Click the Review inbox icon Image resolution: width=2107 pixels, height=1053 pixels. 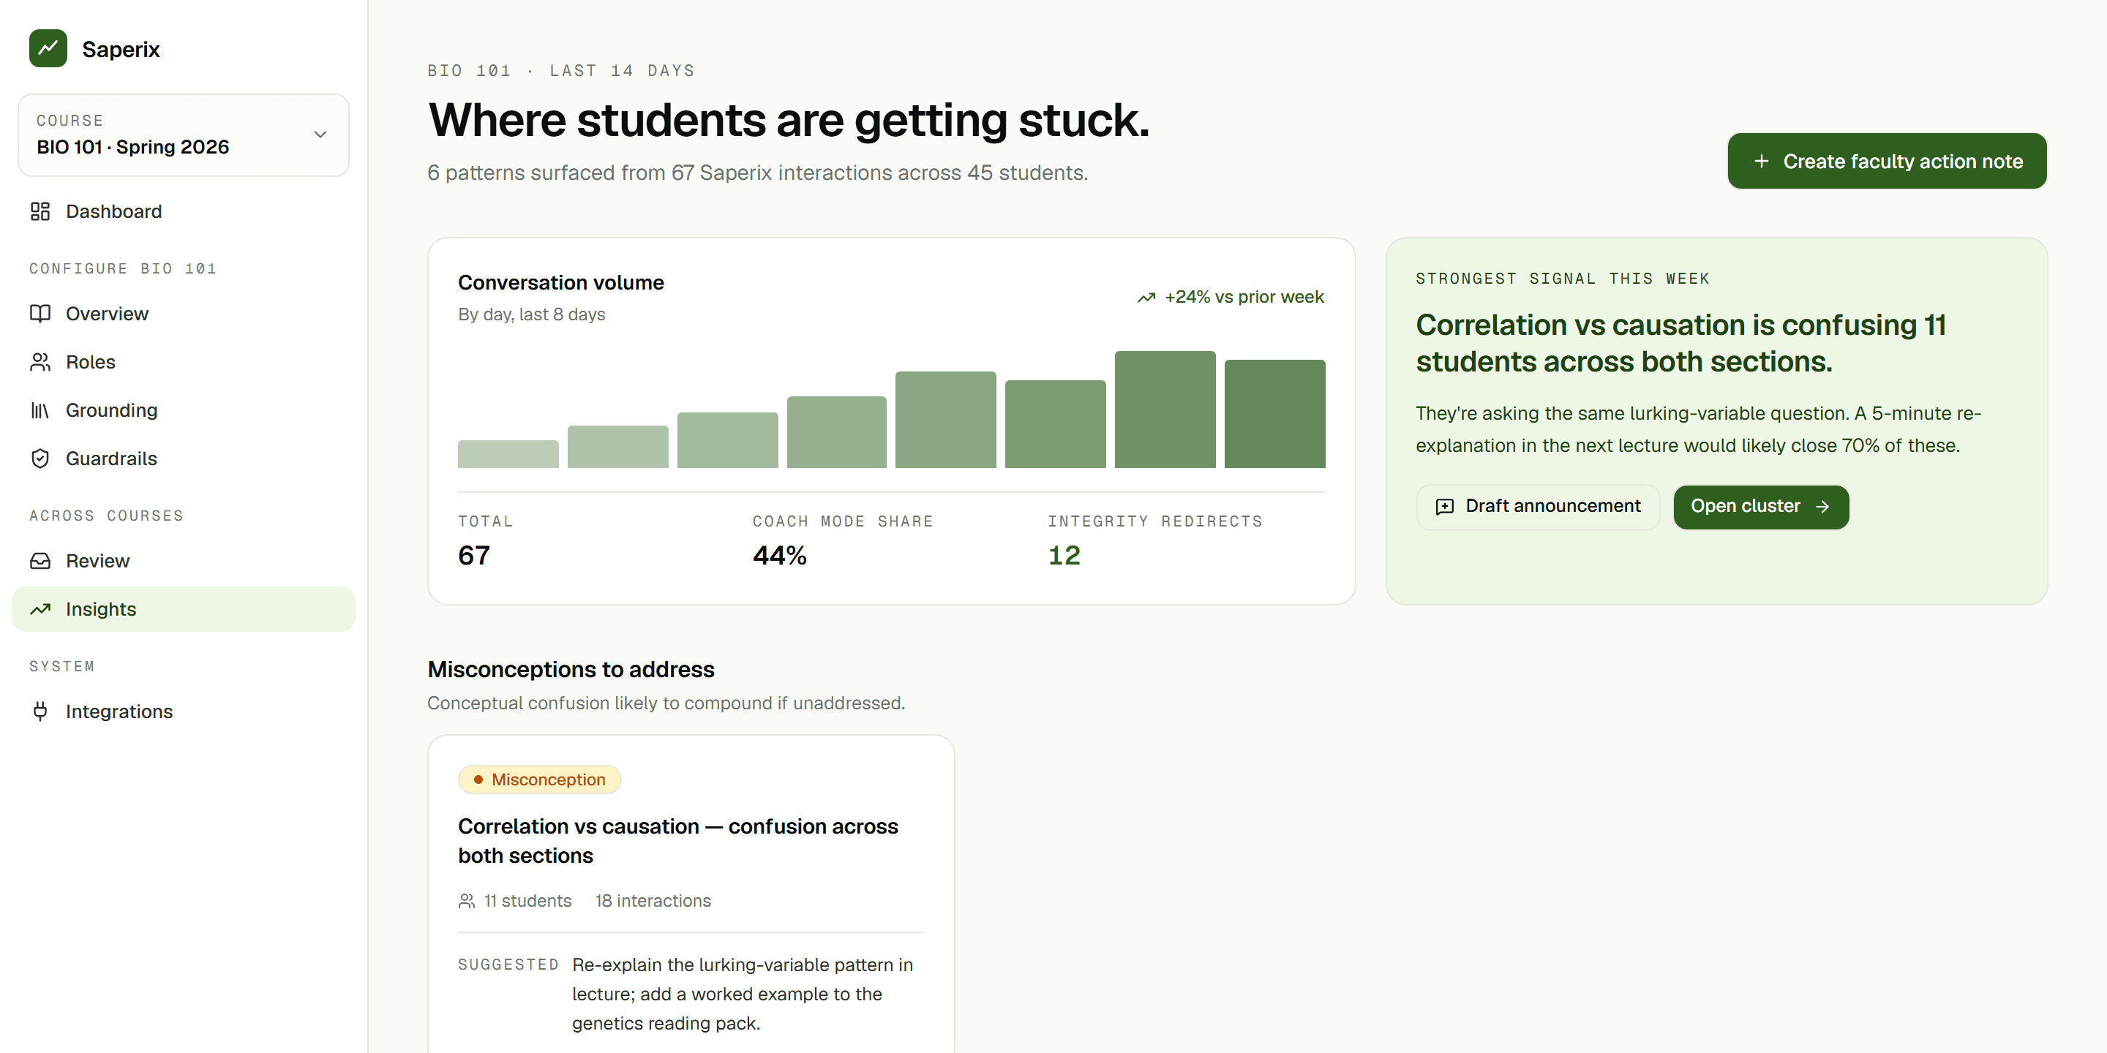40,561
